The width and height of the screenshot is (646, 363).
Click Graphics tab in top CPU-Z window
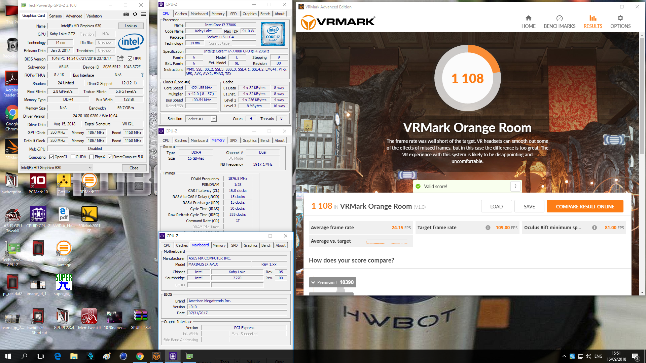click(x=250, y=14)
